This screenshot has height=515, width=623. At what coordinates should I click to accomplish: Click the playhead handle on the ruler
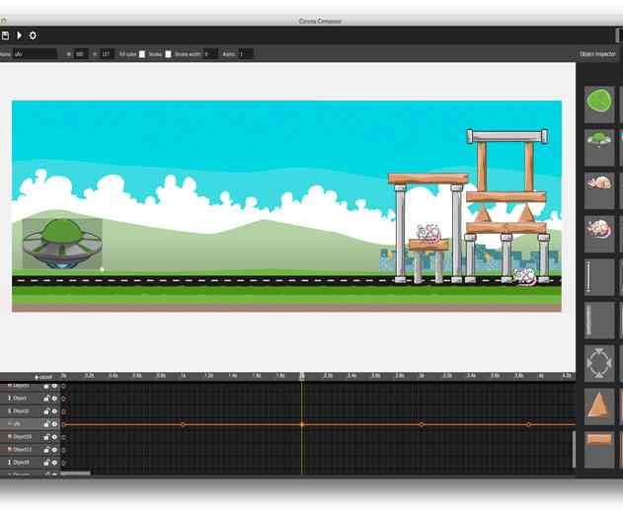pos(302,376)
